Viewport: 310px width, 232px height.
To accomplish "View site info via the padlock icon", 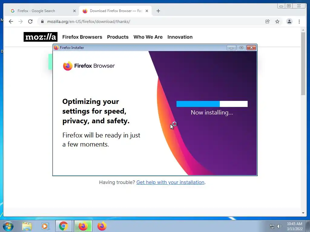I will 42,21.
